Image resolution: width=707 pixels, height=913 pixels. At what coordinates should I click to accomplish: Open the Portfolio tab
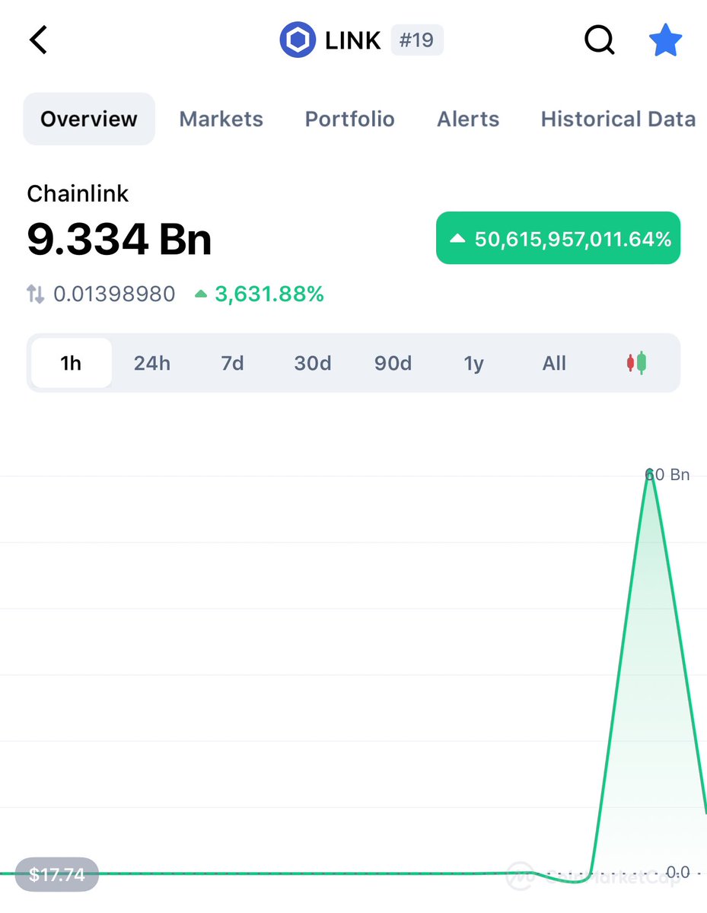click(349, 119)
